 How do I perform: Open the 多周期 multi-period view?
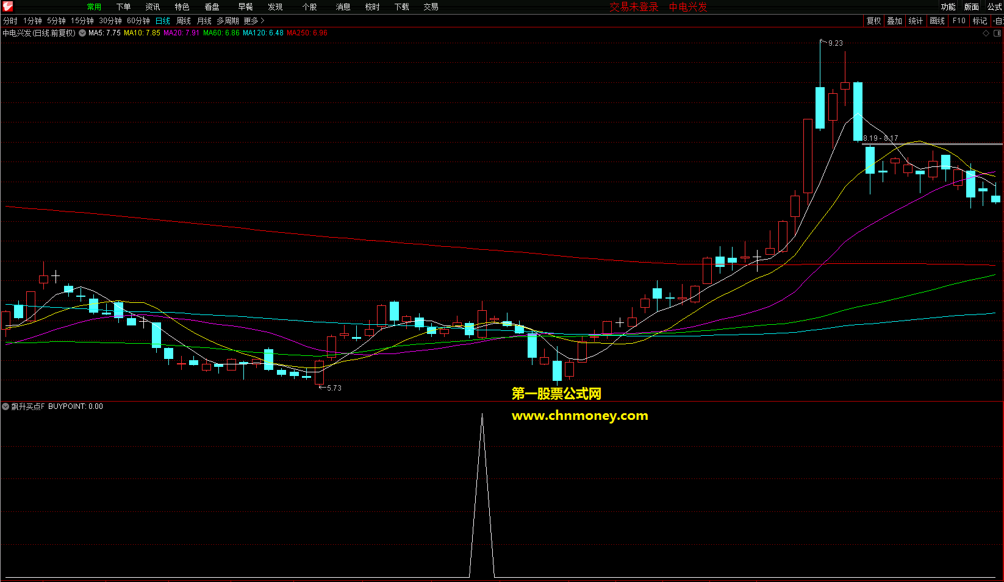[228, 21]
